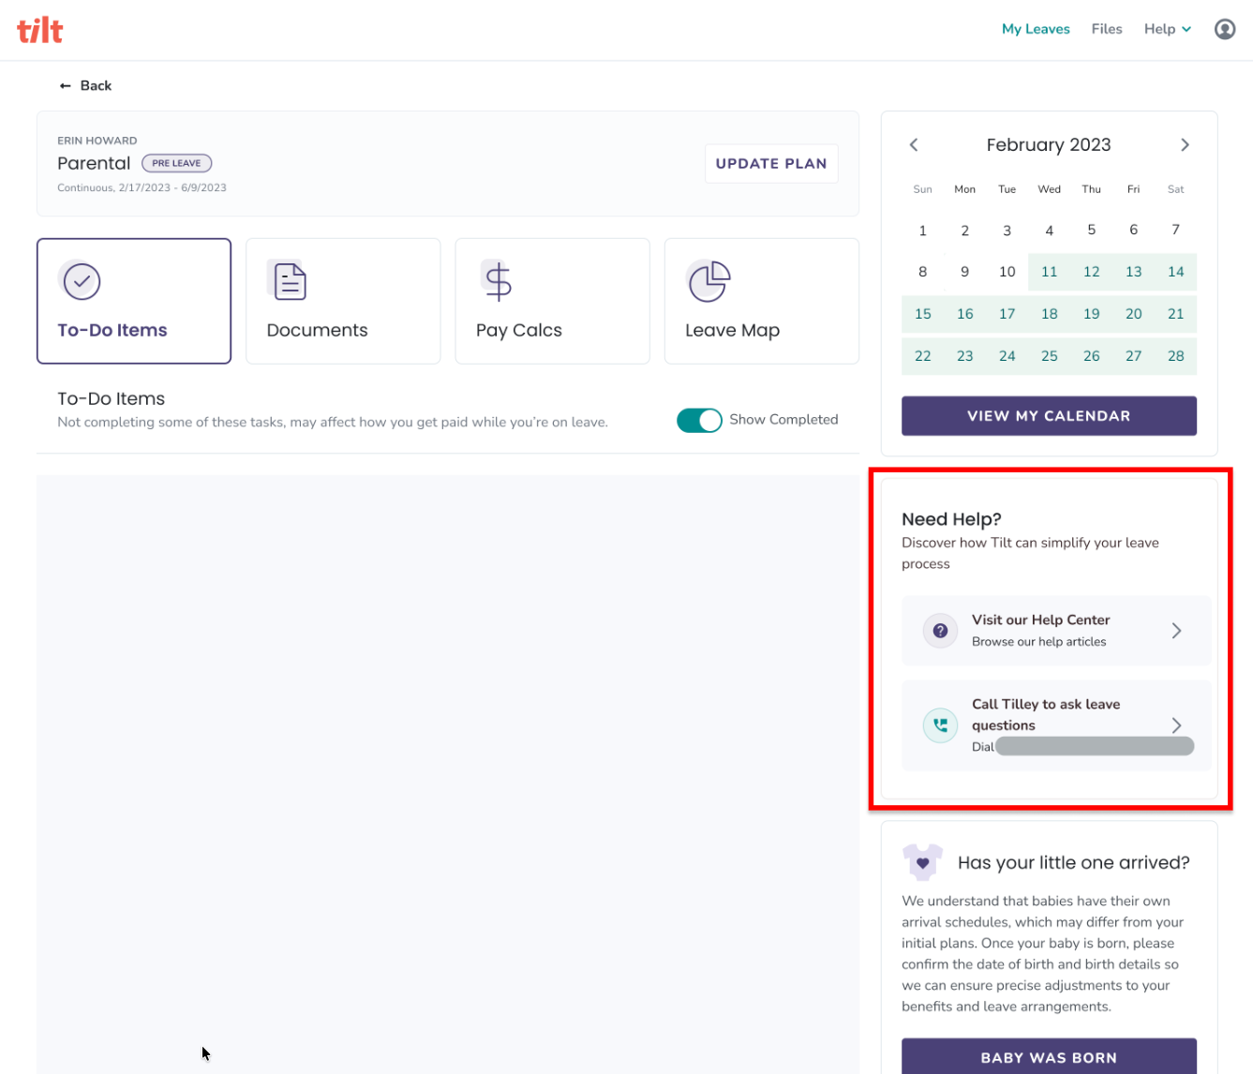Viewport: 1253px width, 1074px height.
Task: Click the phone icon for Call Tilley
Action: [940, 725]
